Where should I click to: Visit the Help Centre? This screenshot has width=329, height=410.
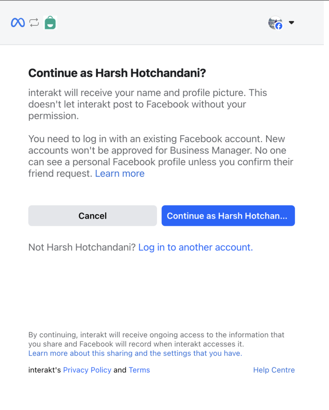tap(274, 370)
